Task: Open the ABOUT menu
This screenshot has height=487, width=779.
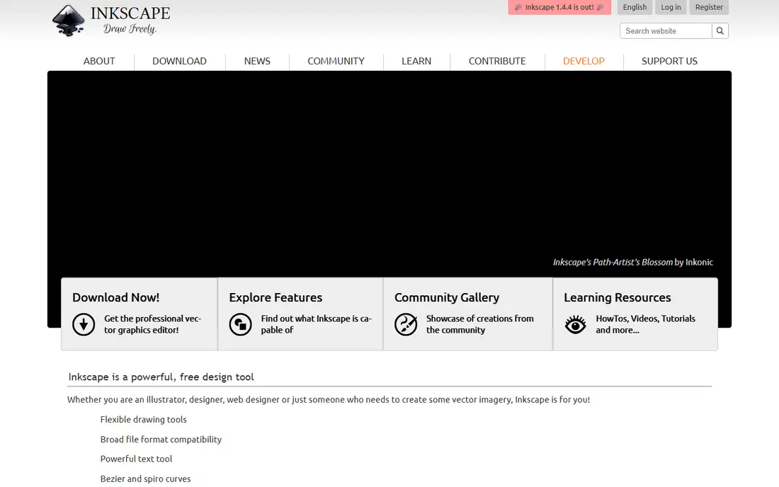Action: (x=99, y=61)
